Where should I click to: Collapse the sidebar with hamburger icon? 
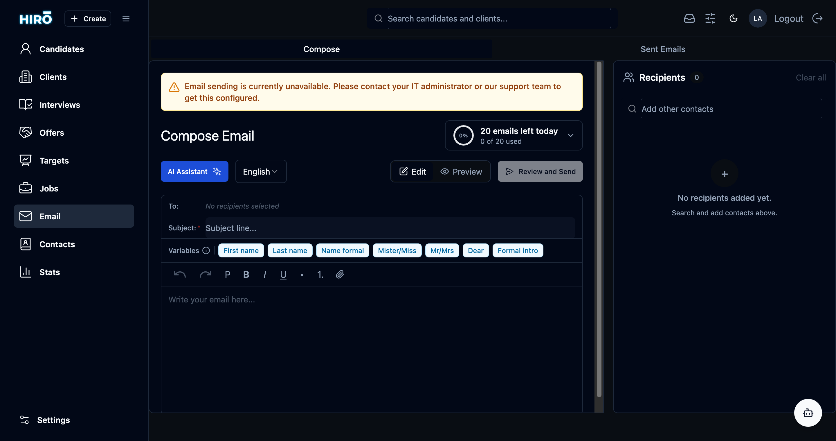pos(126,19)
